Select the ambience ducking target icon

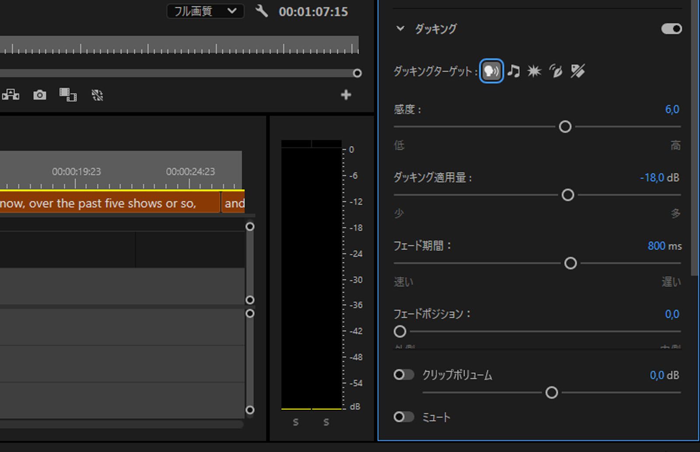[556, 71]
